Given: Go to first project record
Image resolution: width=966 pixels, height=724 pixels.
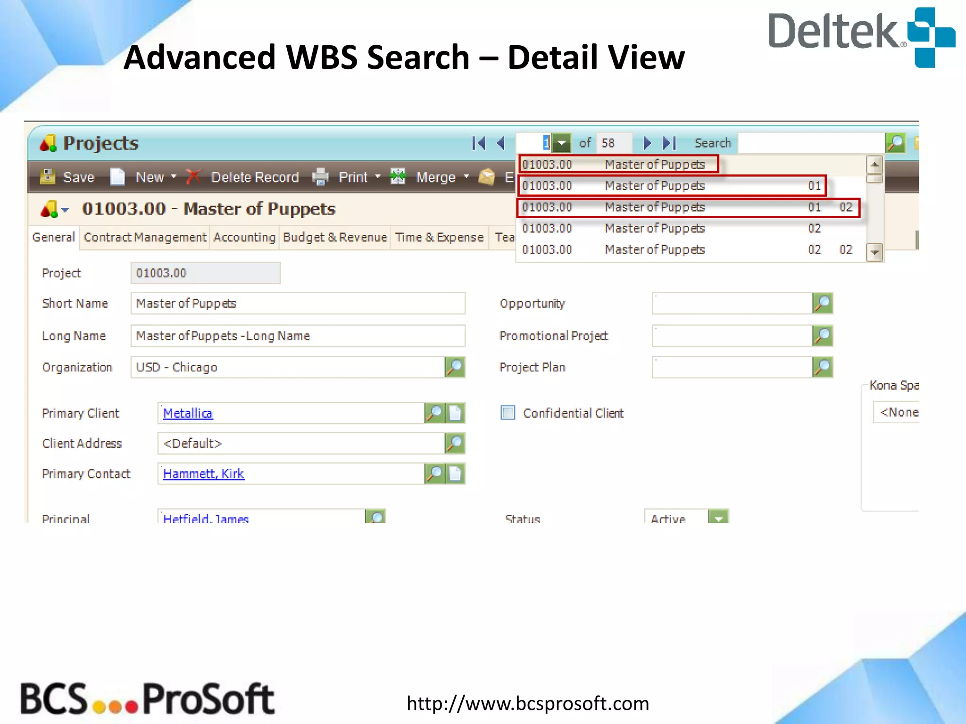Looking at the screenshot, I should point(479,143).
